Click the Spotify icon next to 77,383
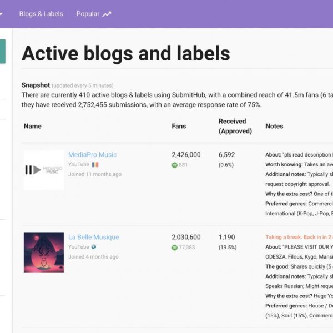Image resolution: width=333 pixels, height=333 pixels. tap(175, 248)
